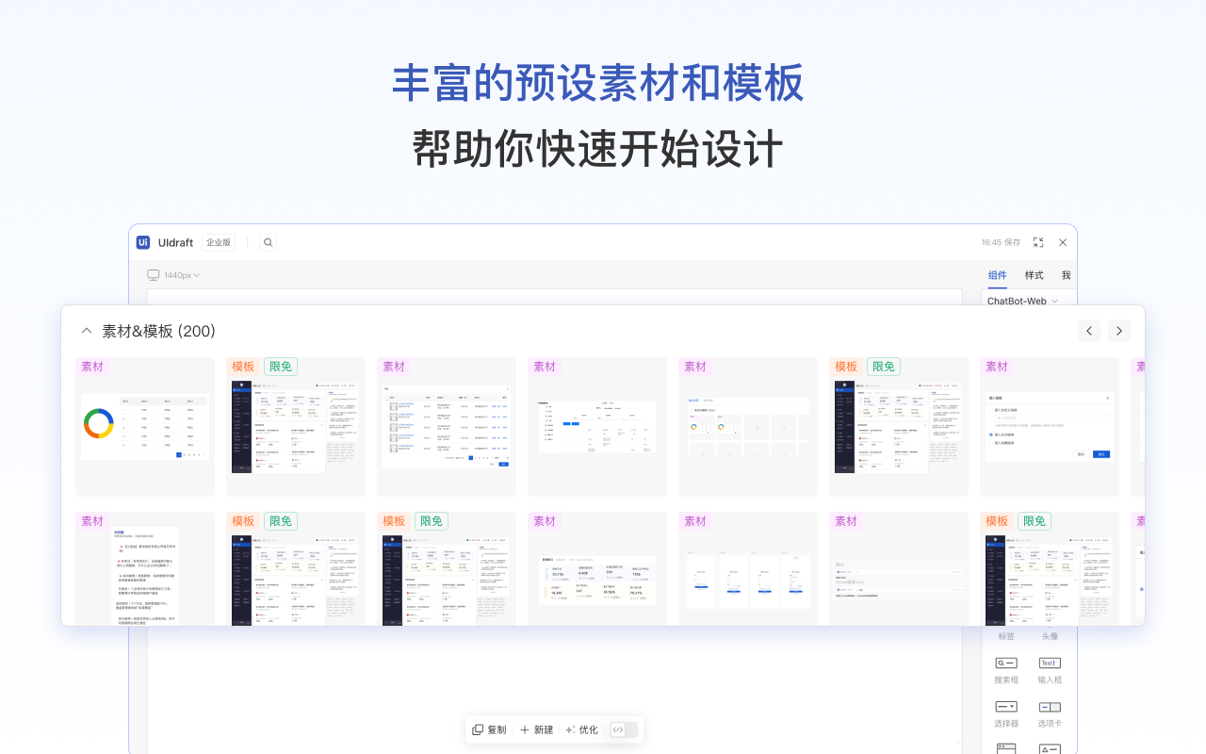The image size is (1206, 754).
Task: Click the 复制 copy button
Action: pyautogui.click(x=489, y=729)
